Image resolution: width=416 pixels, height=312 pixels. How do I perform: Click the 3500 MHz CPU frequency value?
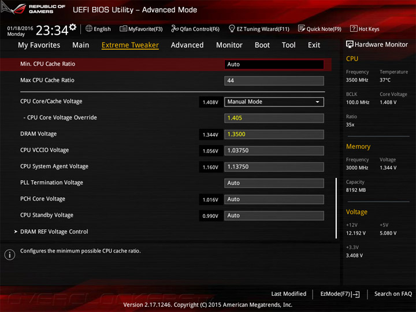(357, 80)
